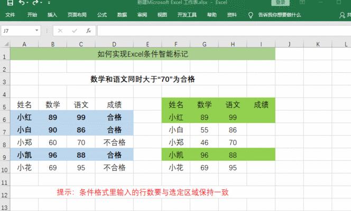Switch to the 开发工具 ribbon tab
The width and height of the screenshot is (351, 211).
(187, 15)
